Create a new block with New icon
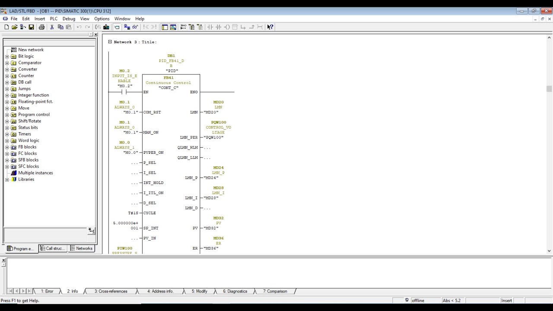 [x=6, y=27]
